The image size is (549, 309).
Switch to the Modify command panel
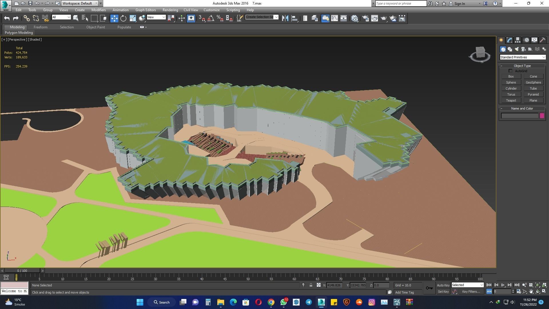click(509, 40)
